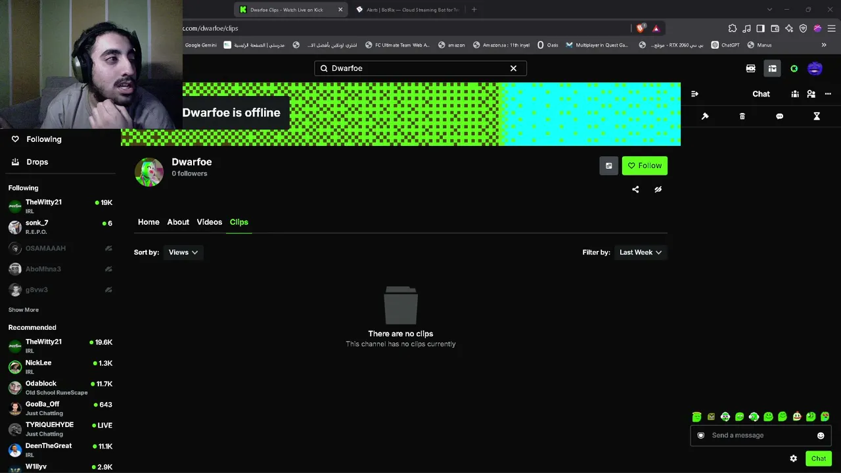This screenshot has height=473, width=841.
Task: Click the Brave Shields lion icon
Action: tap(641, 28)
